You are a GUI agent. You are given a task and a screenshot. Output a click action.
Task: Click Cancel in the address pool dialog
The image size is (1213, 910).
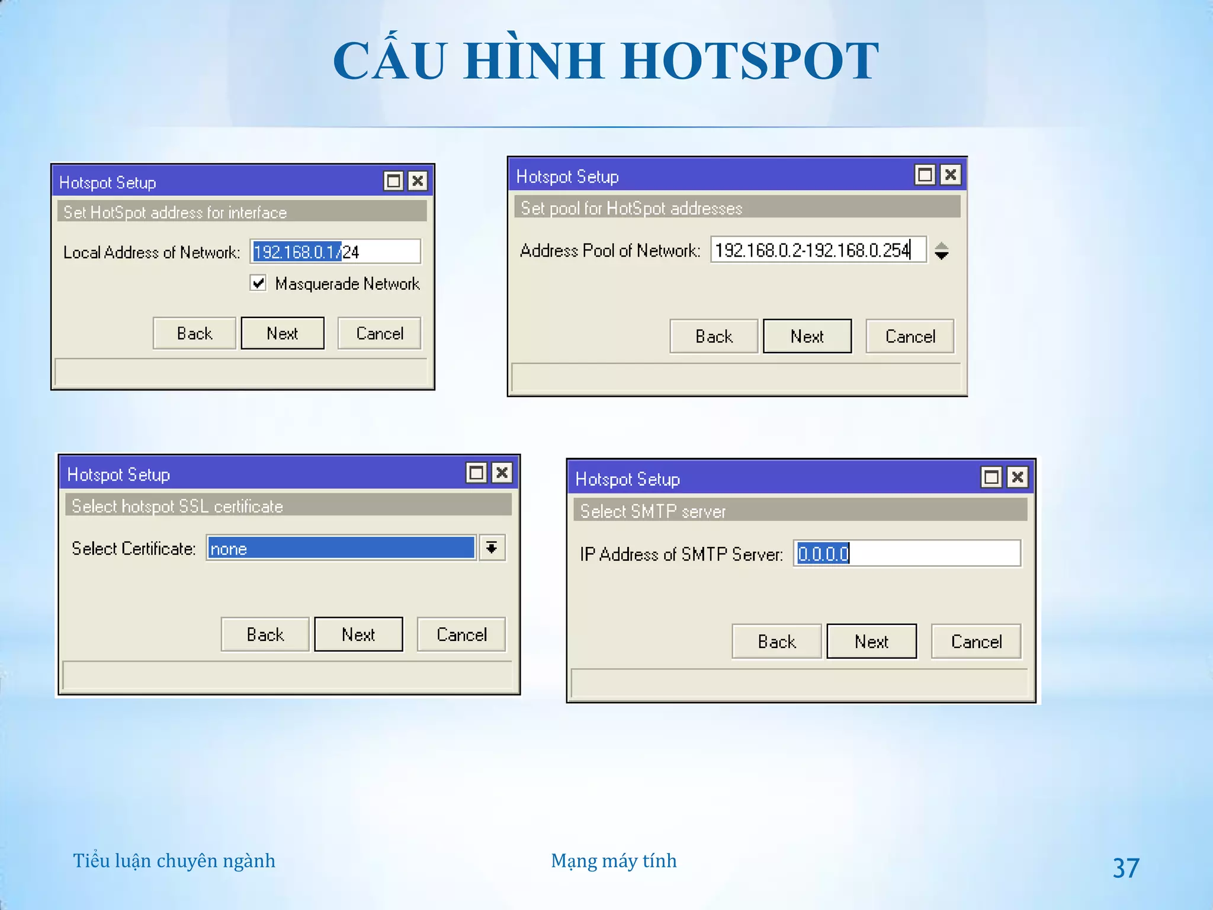pyautogui.click(x=910, y=337)
